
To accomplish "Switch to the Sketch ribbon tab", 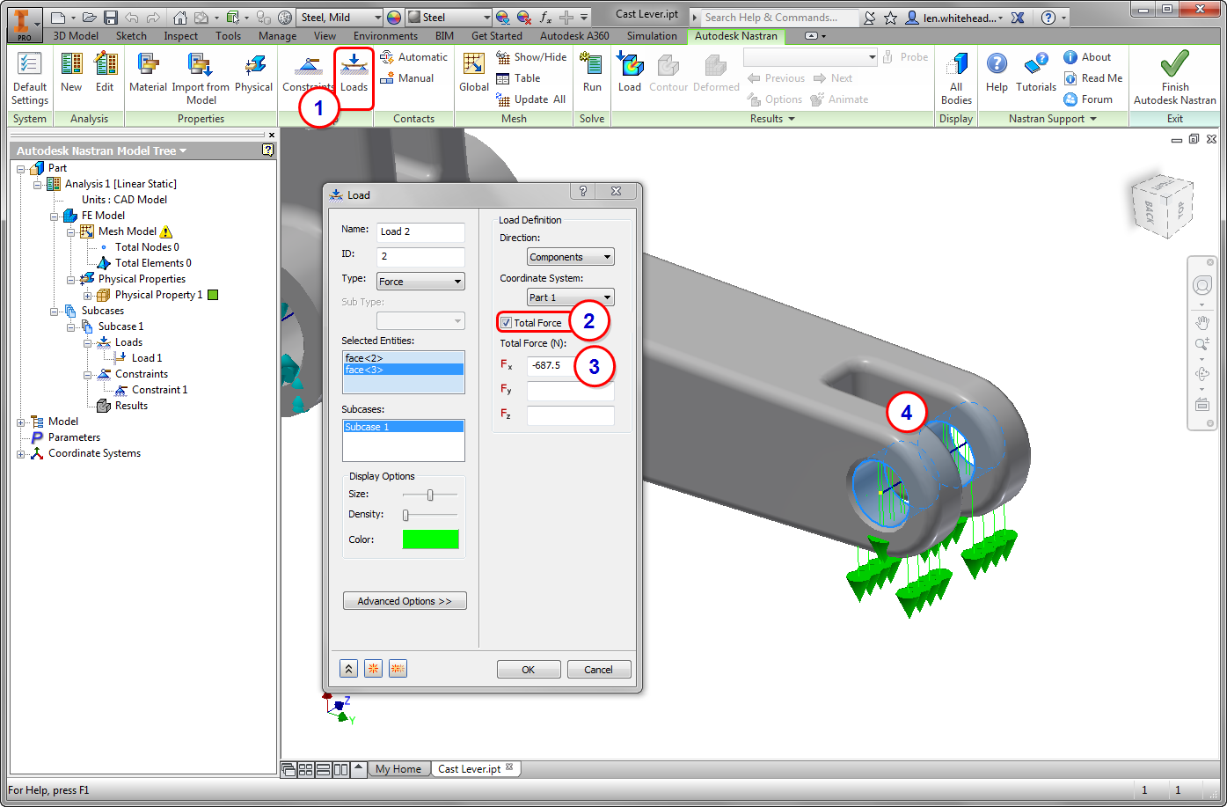I will (x=131, y=36).
